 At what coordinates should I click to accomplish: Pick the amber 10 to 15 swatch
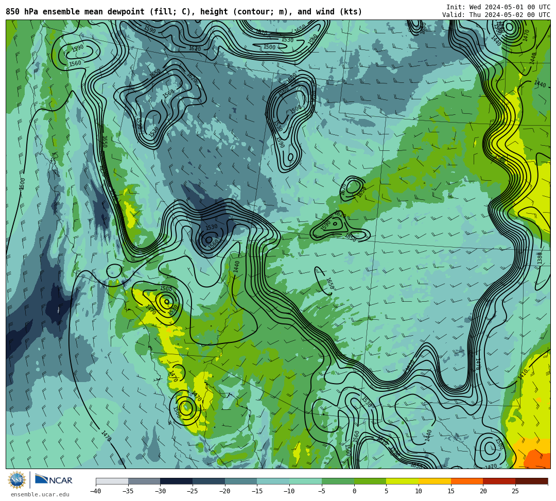(x=435, y=481)
